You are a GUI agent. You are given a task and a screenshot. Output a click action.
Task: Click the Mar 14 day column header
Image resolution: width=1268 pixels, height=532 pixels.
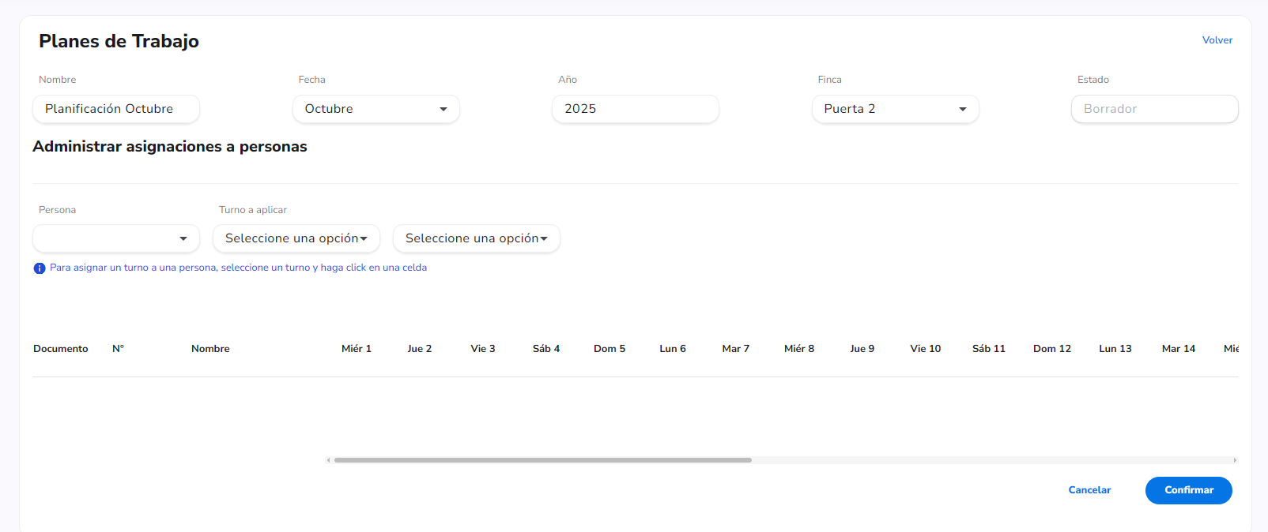click(1179, 349)
